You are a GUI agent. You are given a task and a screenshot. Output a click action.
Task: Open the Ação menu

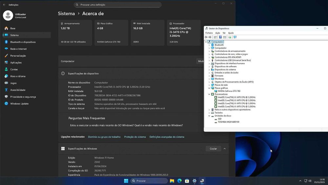tap(217, 33)
